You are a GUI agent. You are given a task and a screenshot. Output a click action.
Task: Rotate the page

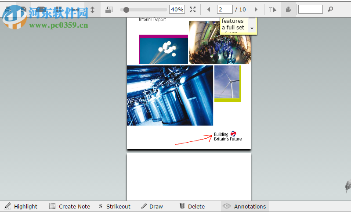[109, 9]
